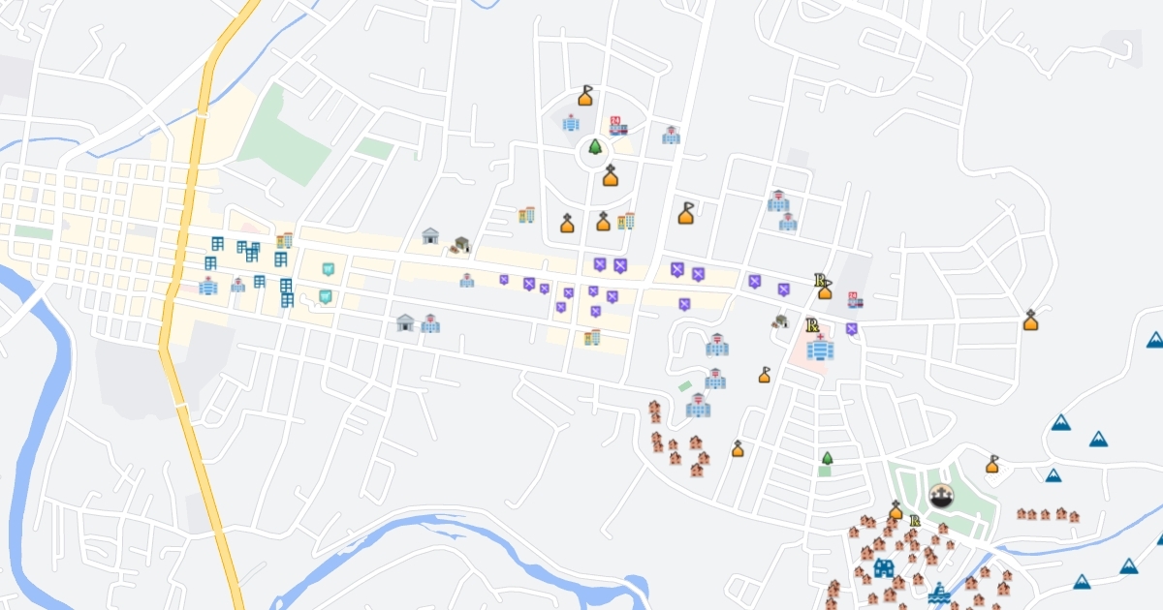Click the lower teal shopping cart marker

pyautogui.click(x=325, y=295)
